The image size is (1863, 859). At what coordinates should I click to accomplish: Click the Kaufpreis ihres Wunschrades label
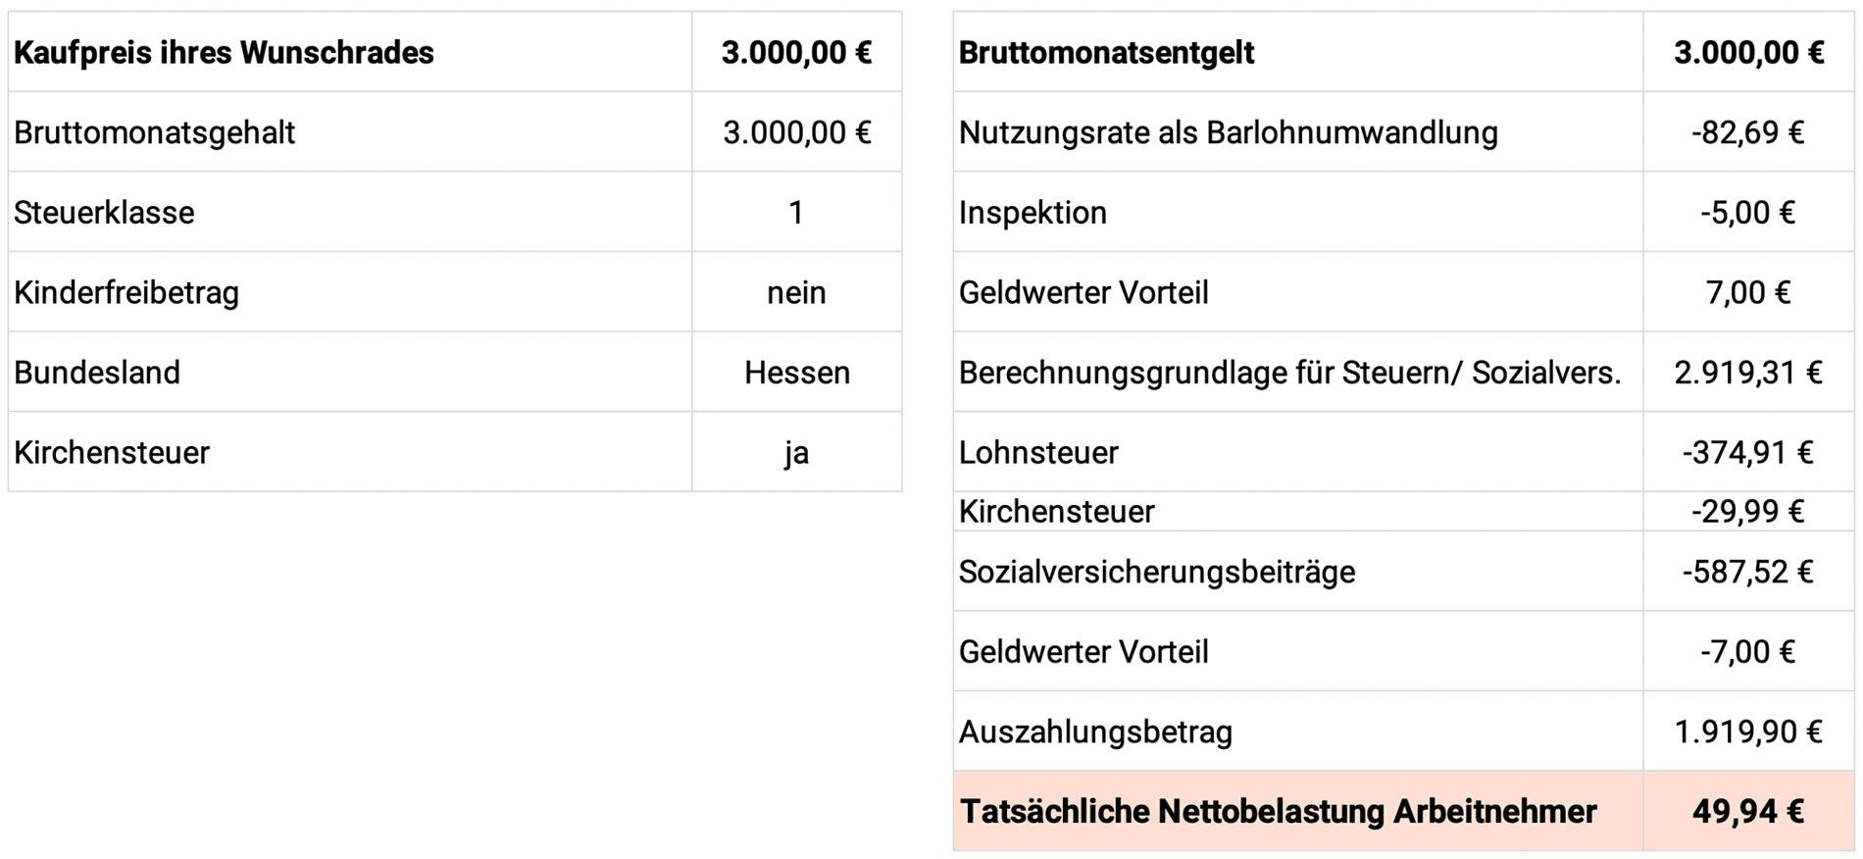tap(224, 52)
